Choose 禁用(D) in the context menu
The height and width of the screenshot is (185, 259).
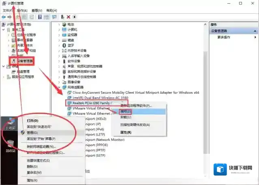[x=126, y=111]
